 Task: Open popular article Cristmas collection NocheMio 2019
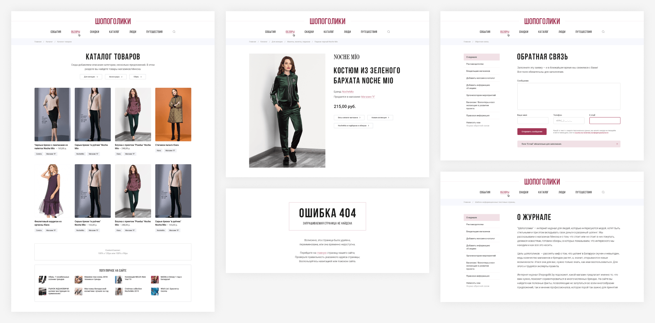pyautogui.click(x=129, y=291)
